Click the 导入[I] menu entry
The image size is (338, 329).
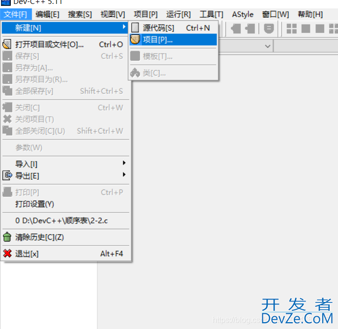click(x=65, y=164)
